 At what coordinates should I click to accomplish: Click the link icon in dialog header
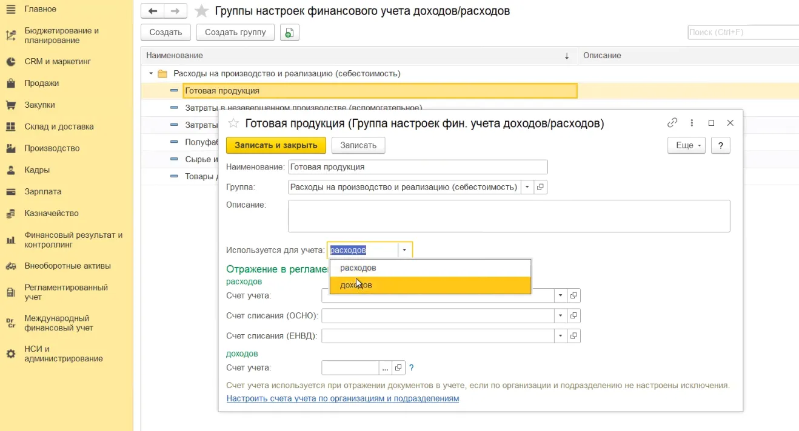(x=672, y=123)
